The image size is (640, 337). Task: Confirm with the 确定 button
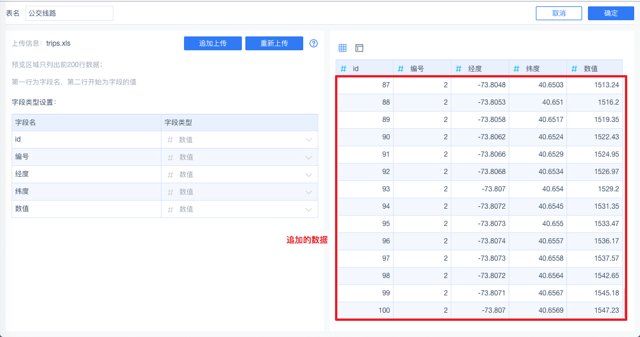pos(610,13)
